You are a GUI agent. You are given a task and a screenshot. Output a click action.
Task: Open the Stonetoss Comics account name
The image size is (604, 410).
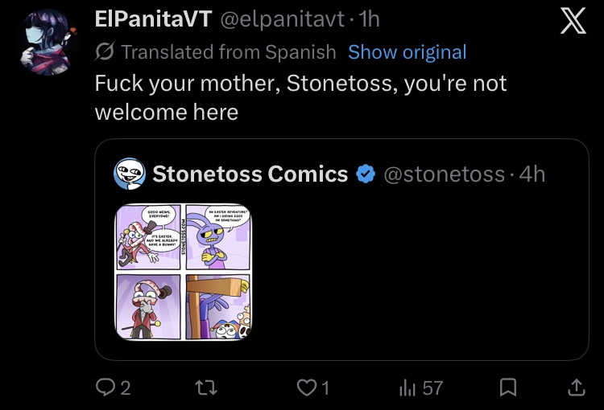pos(250,174)
